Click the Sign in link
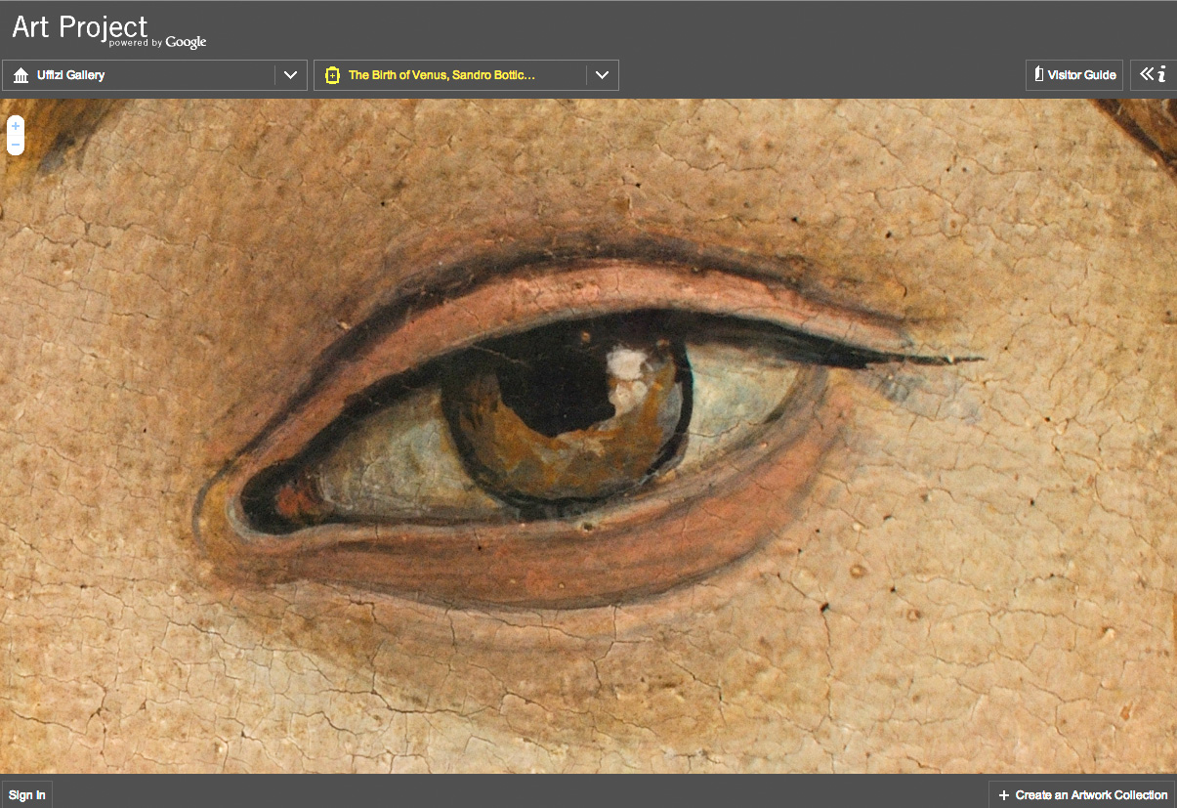This screenshot has height=808, width=1177. click(27, 795)
